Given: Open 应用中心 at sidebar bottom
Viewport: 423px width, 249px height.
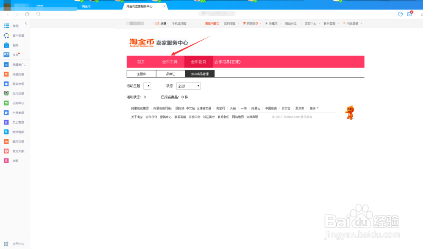Looking at the screenshot, I should 14,244.
